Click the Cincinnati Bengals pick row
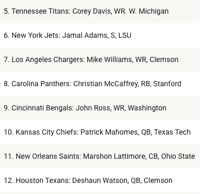 100,108
